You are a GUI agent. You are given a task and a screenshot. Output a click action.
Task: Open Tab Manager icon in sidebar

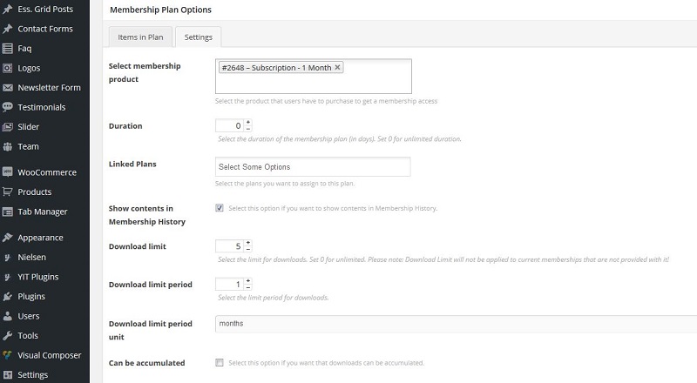click(8, 212)
